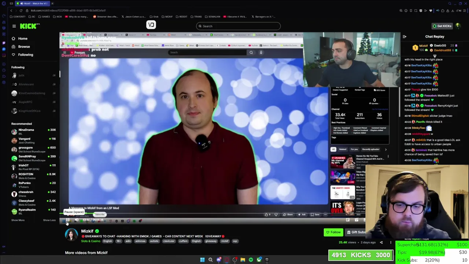Open the user avatar menu at top right

tap(458, 26)
